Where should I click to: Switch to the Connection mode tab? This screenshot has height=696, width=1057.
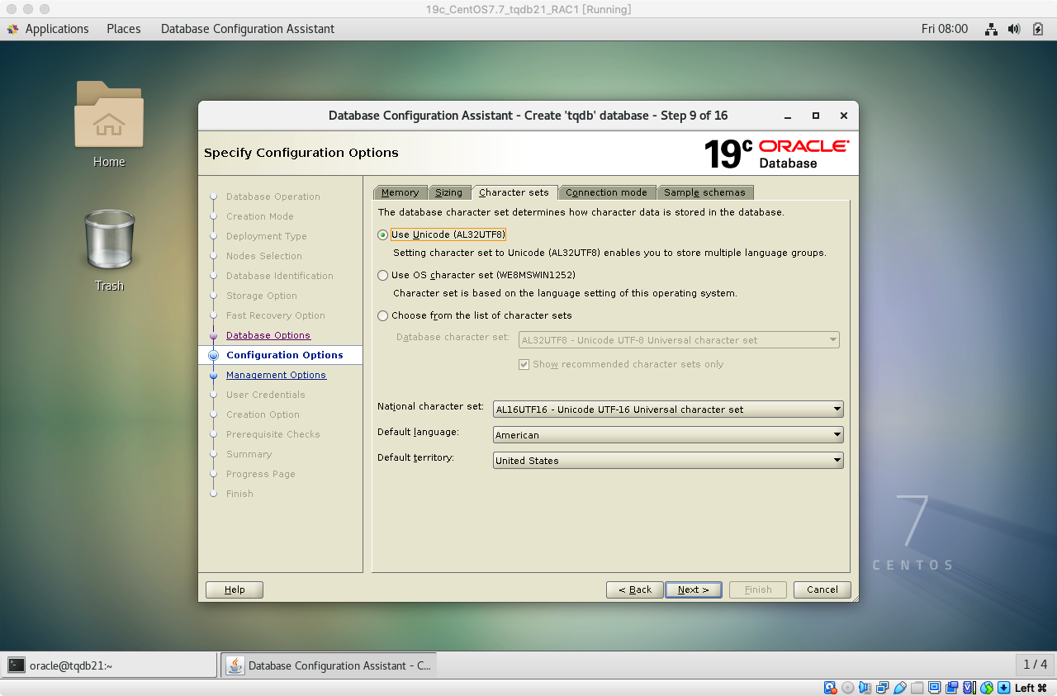[x=607, y=192]
